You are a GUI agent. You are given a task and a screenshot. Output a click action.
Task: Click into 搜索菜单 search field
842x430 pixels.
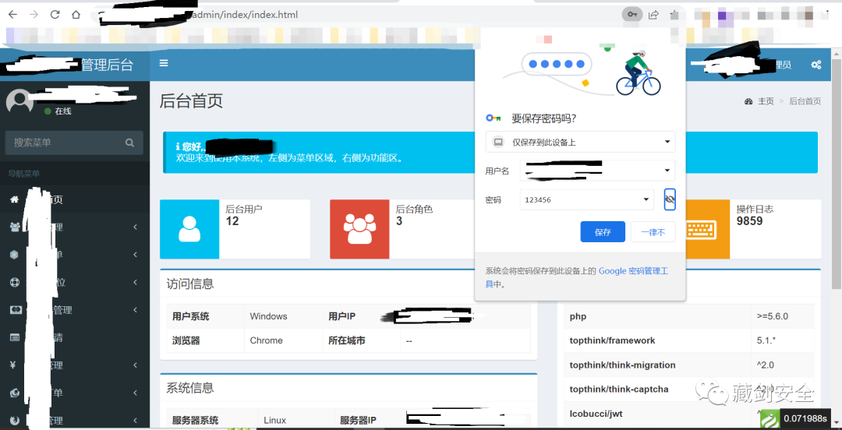tap(65, 143)
